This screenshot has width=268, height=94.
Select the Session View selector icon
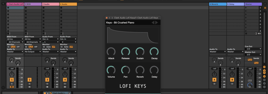click(265, 8)
